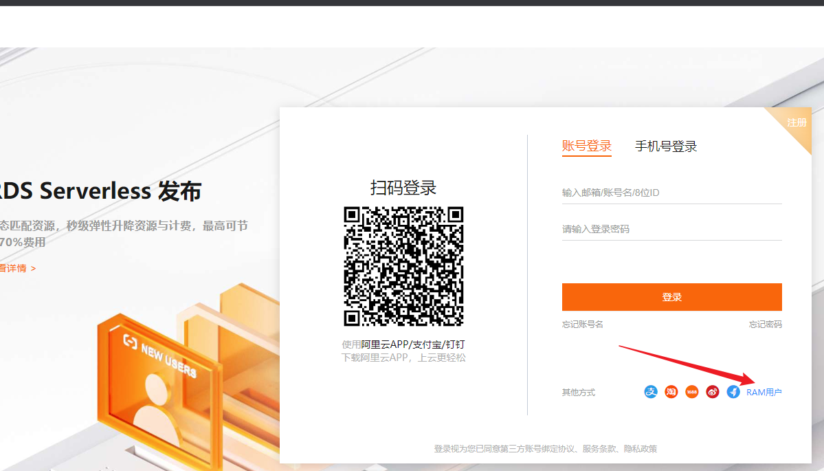This screenshot has width=824, height=471.
Task: Switch to the 账号登录 tab
Action: click(586, 146)
